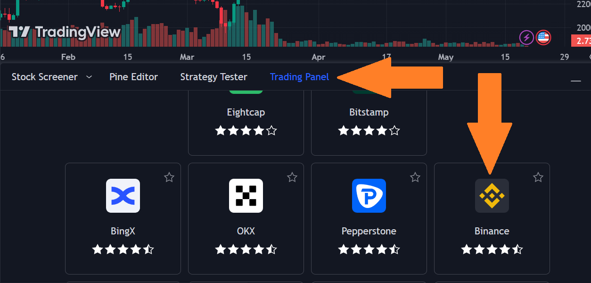Favorite the BingX broker
The width and height of the screenshot is (591, 283).
click(x=169, y=177)
